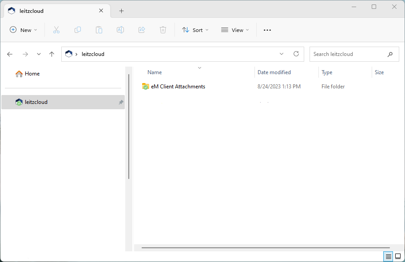This screenshot has width=405, height=262.
Task: Click the Rename icon in toolbar
Action: pos(120,30)
